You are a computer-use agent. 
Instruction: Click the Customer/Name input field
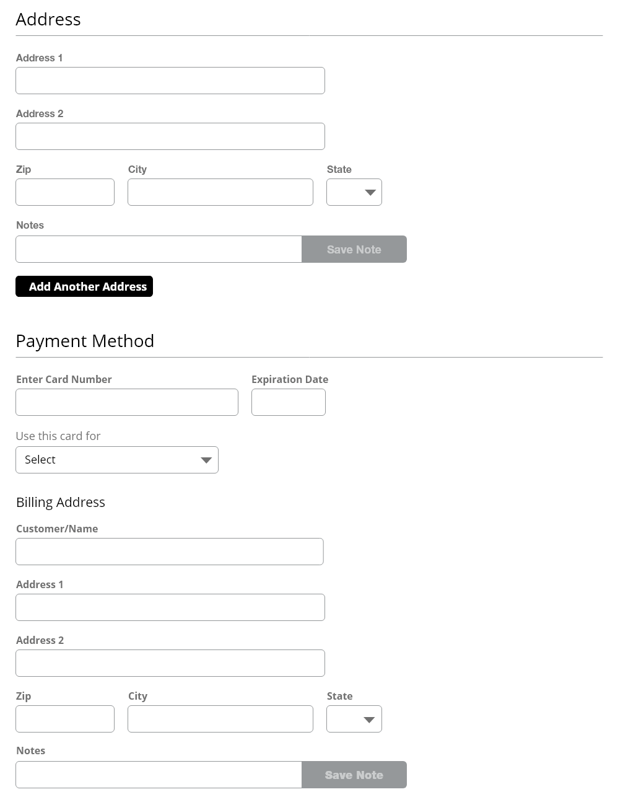pyautogui.click(x=169, y=552)
